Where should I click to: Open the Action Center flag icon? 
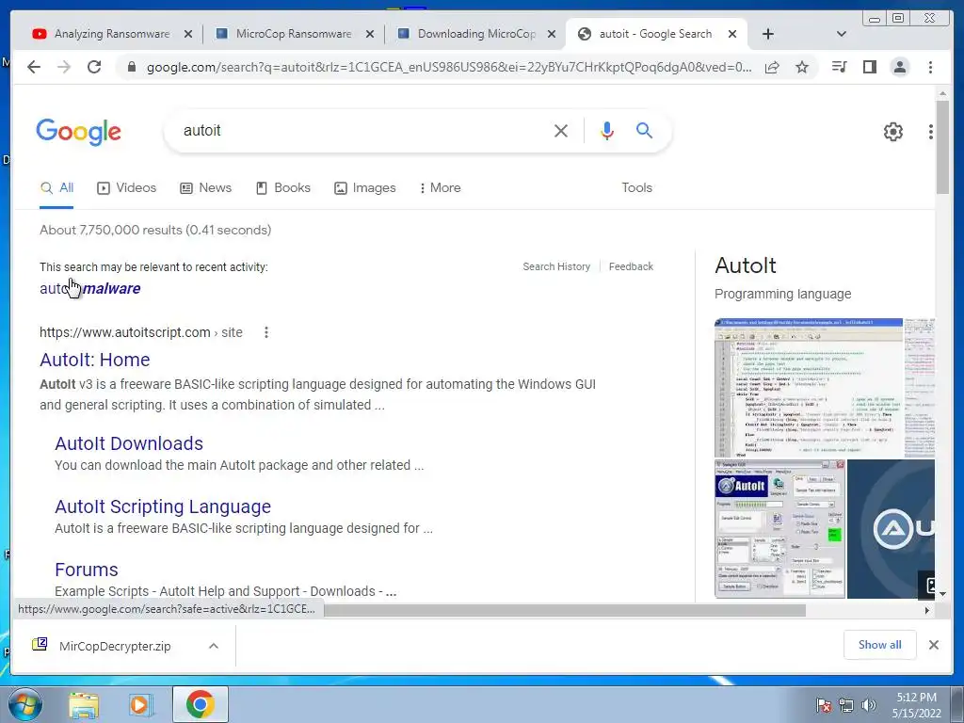(x=824, y=705)
